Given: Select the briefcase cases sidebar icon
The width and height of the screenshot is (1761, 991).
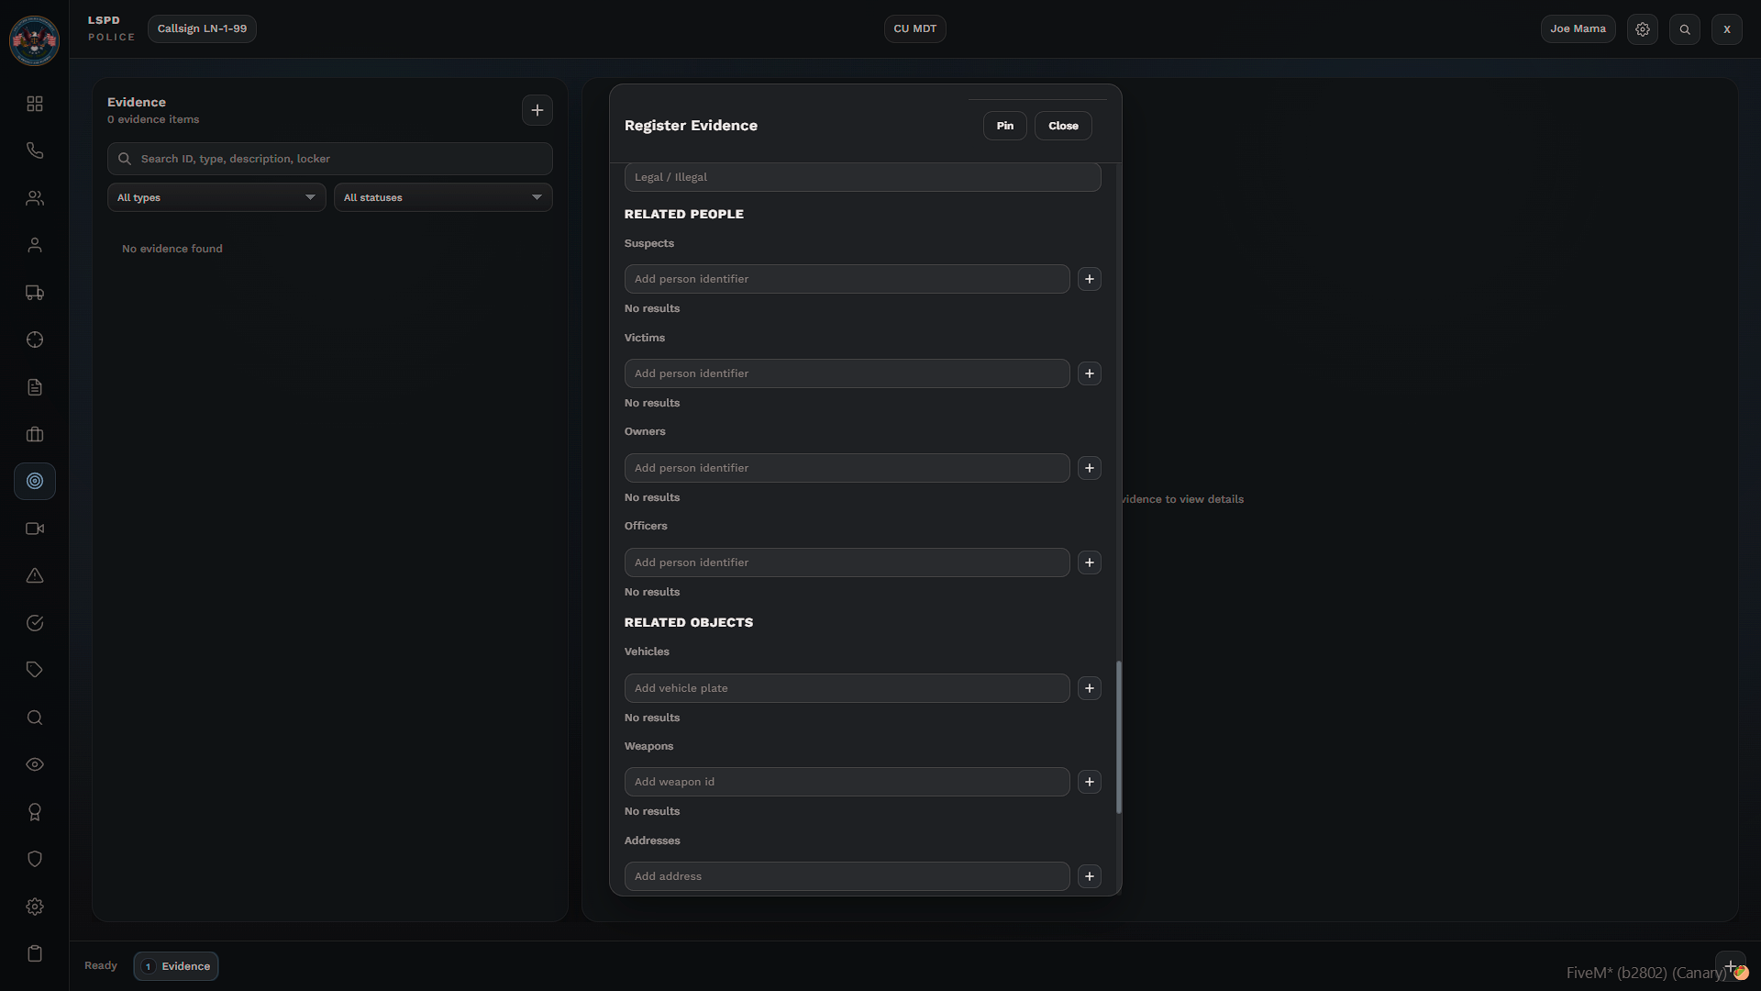Looking at the screenshot, I should point(35,434).
